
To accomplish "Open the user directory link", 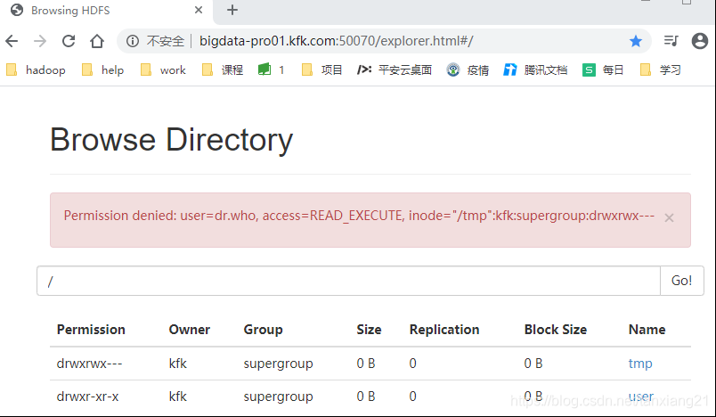I will pos(640,397).
